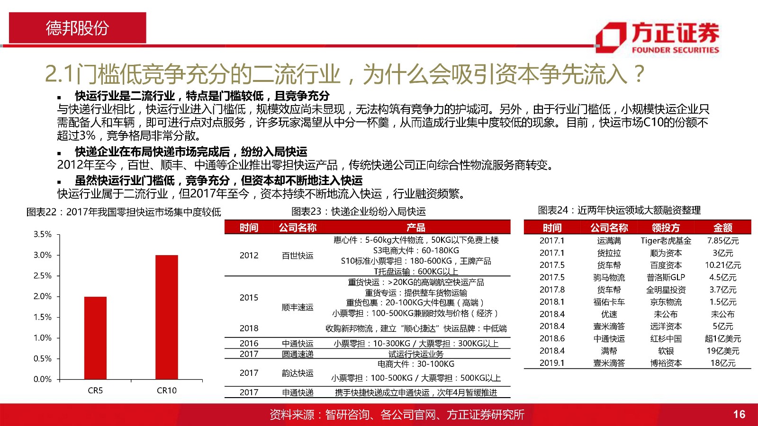Click the Tiger老虎基金 investor cell
Viewport: 758px width, 426px height.
(x=666, y=241)
